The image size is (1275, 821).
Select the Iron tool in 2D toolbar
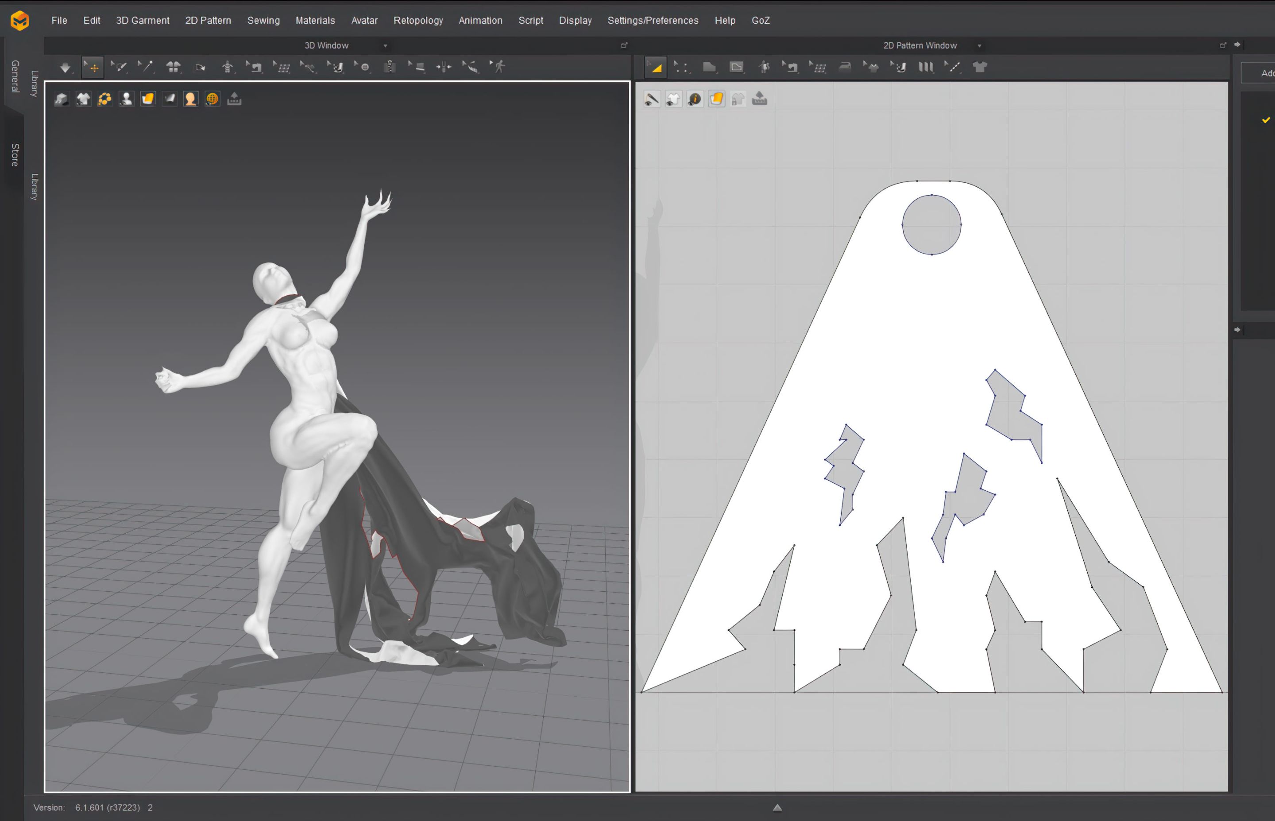pyautogui.click(x=845, y=67)
